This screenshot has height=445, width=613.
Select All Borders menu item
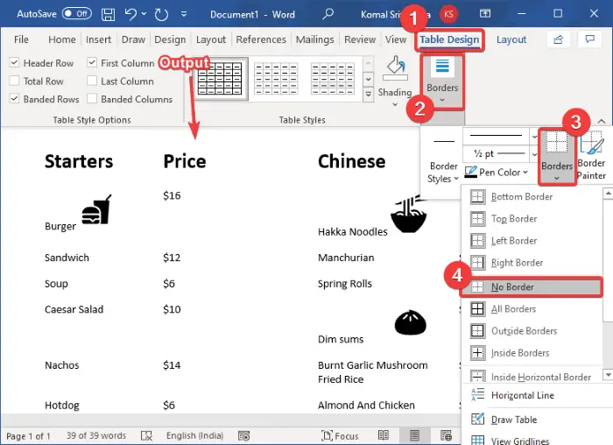click(x=532, y=309)
